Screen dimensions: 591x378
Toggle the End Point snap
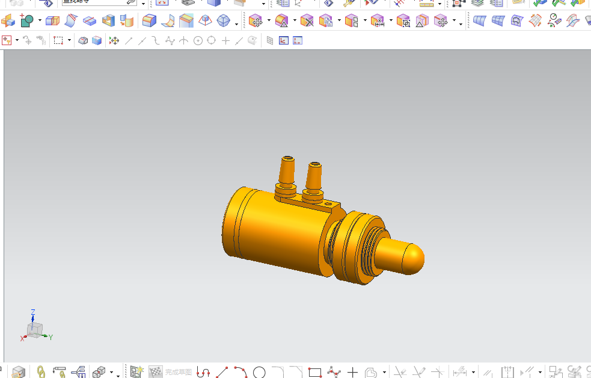129,41
